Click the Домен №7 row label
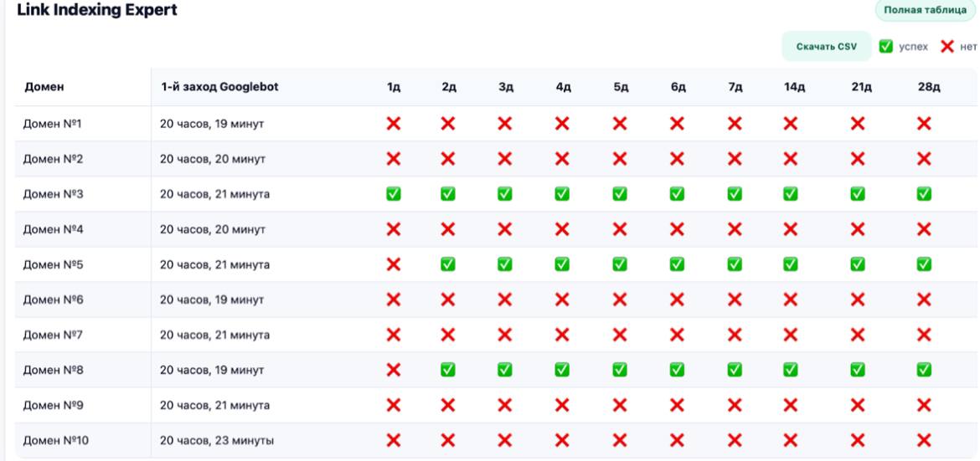Screen dimensions: 980x461 point(54,335)
